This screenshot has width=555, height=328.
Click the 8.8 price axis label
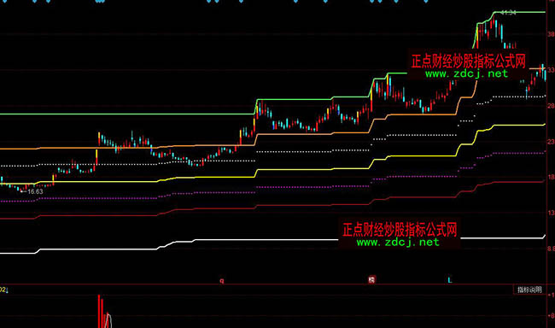pos(551,249)
